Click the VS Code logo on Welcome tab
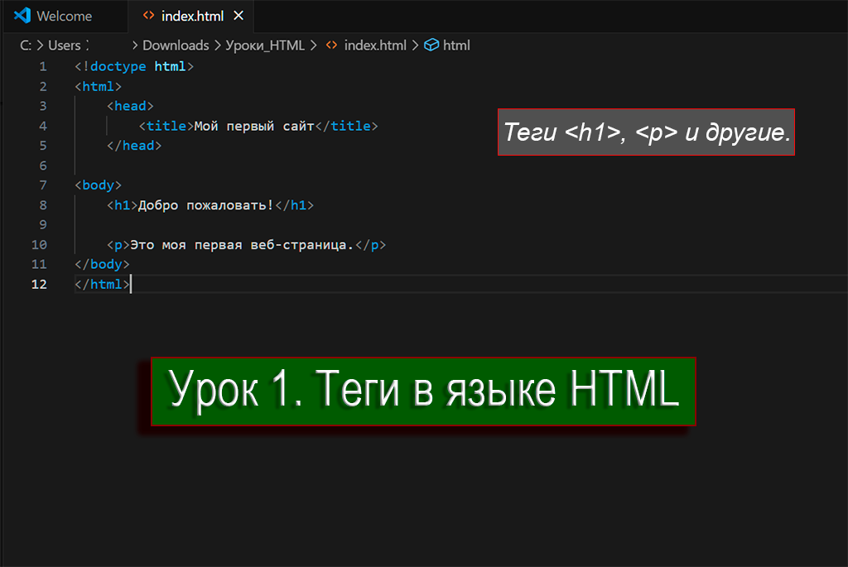Image resolution: width=848 pixels, height=567 pixels. coord(22,16)
